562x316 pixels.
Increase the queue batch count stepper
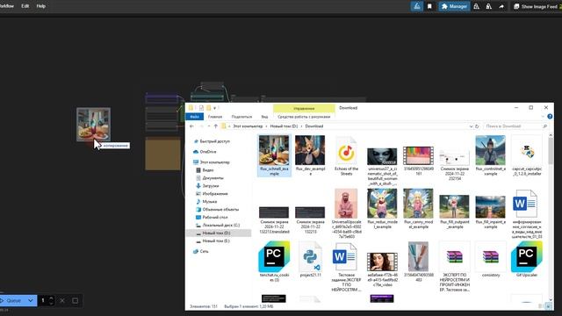coord(51,298)
